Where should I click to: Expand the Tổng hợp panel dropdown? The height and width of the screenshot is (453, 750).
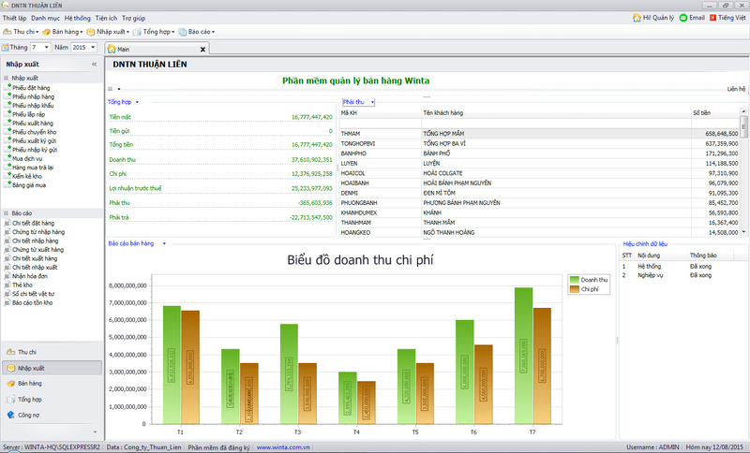(x=137, y=102)
